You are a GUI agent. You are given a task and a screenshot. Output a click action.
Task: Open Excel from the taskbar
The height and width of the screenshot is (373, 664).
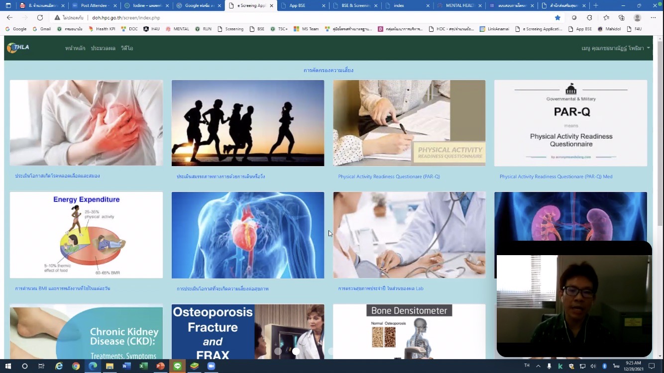[143, 366]
